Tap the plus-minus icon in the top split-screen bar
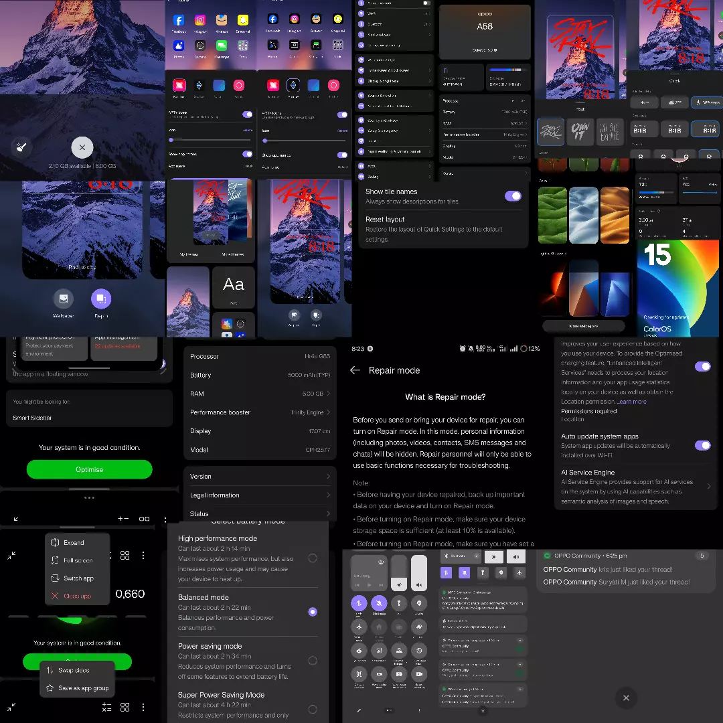 tap(123, 519)
